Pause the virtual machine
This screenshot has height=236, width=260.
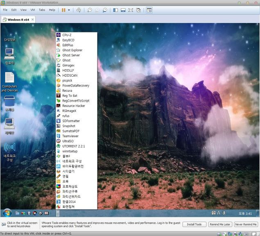[x=63, y=10]
